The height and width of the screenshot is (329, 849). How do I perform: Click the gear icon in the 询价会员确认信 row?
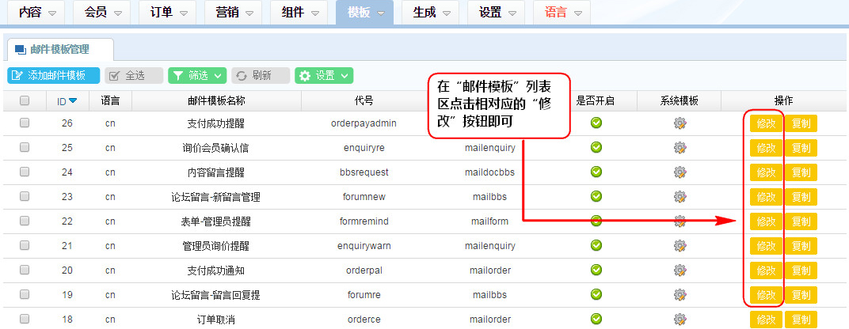680,148
